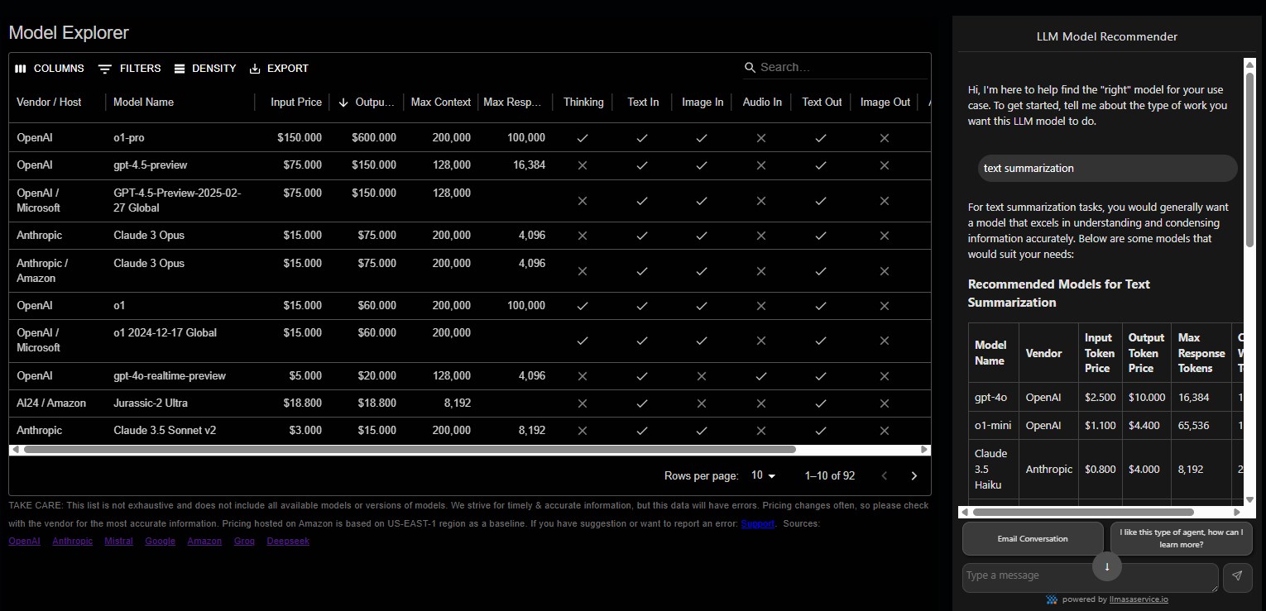Click Thinking checkmark for o1-pro row

(583, 138)
